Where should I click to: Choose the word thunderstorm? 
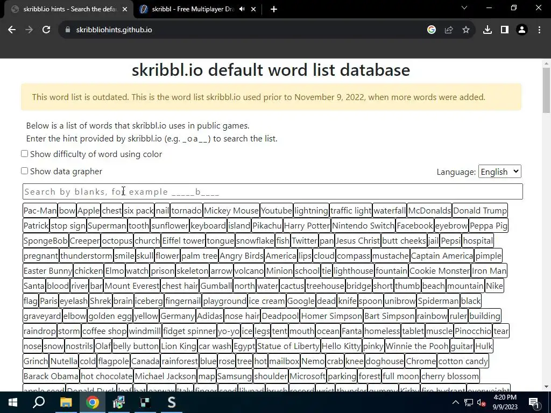(x=87, y=256)
